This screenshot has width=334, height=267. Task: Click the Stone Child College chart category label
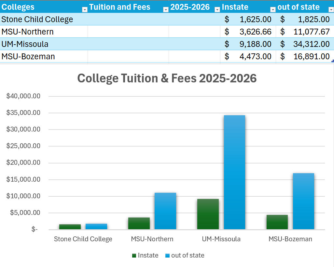click(83, 239)
